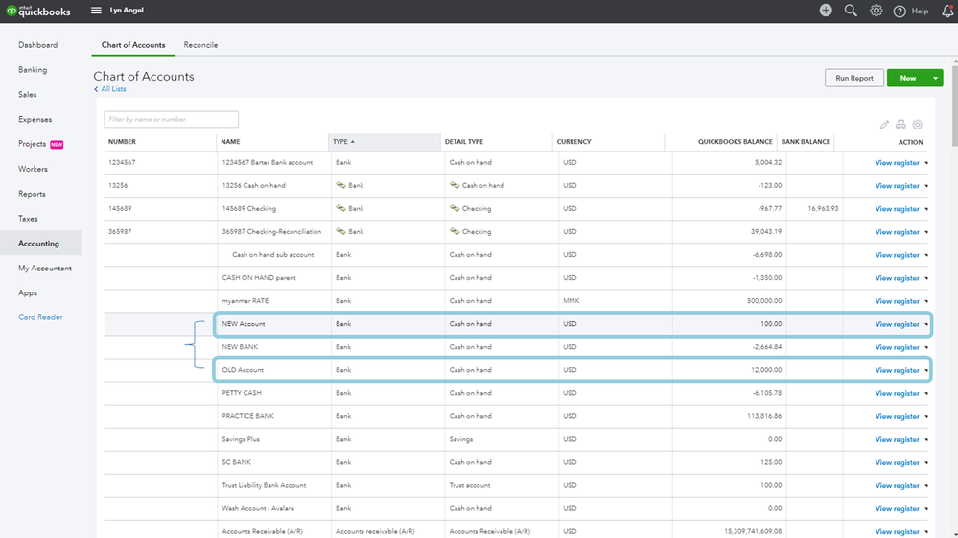
Task: Expand action dropdown for 145689 Checking
Action: [x=926, y=209]
